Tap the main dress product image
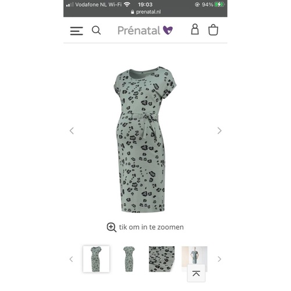The width and height of the screenshot is (291, 291). (x=145, y=139)
